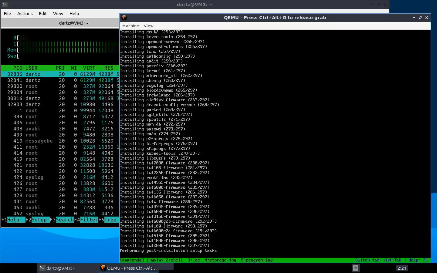Select the messagebu process row PID 410

(60, 141)
